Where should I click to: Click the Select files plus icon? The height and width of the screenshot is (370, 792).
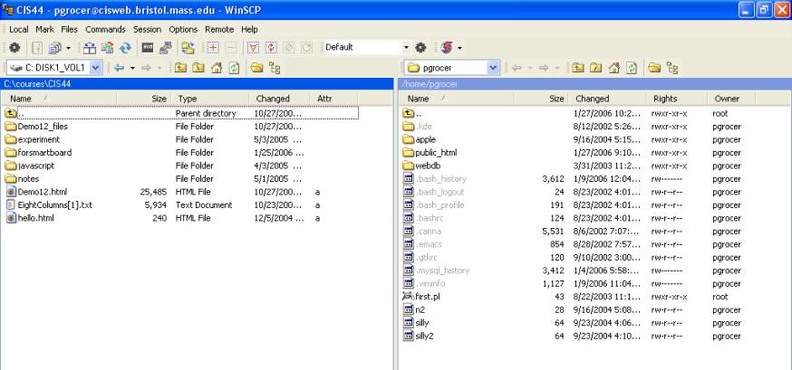[215, 47]
